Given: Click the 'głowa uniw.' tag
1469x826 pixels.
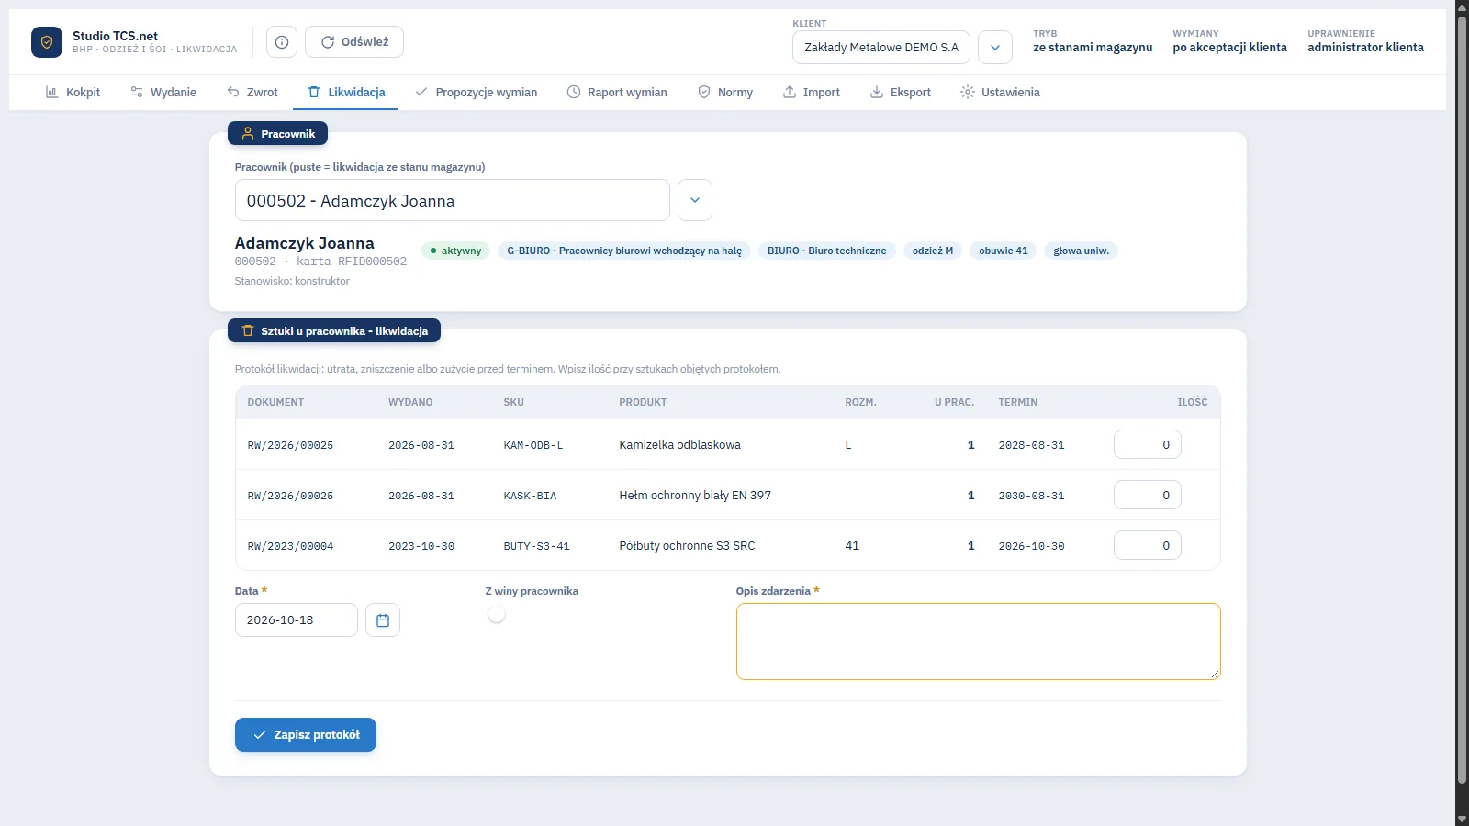Looking at the screenshot, I should coord(1082,251).
